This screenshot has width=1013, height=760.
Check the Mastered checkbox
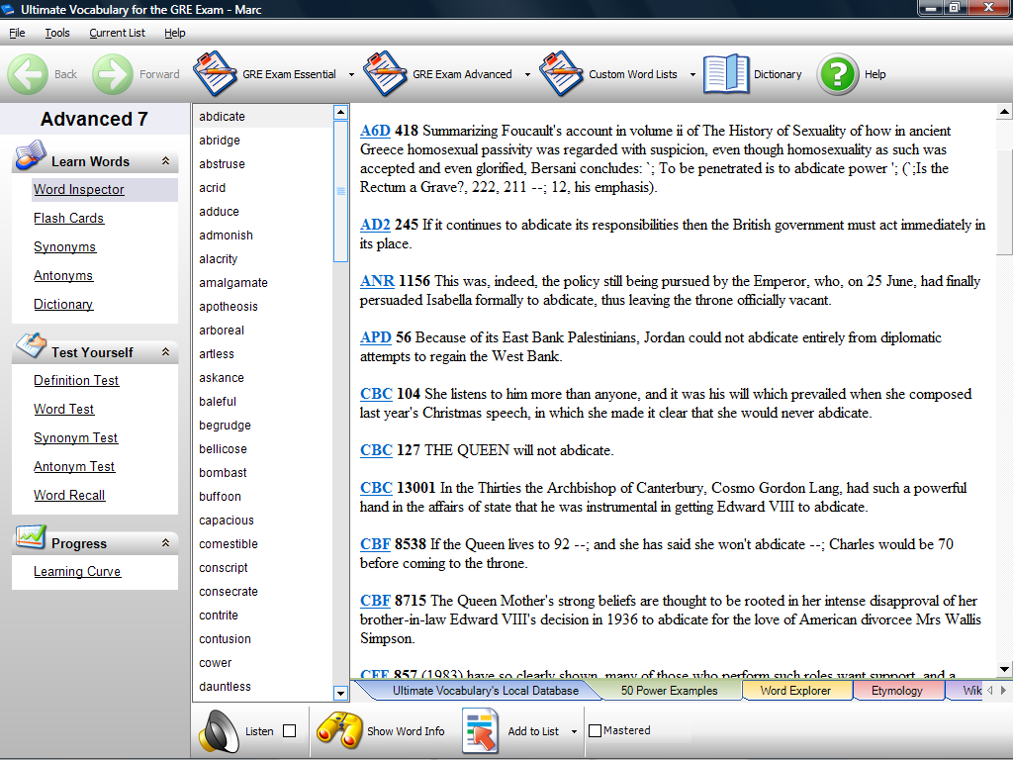coord(595,731)
